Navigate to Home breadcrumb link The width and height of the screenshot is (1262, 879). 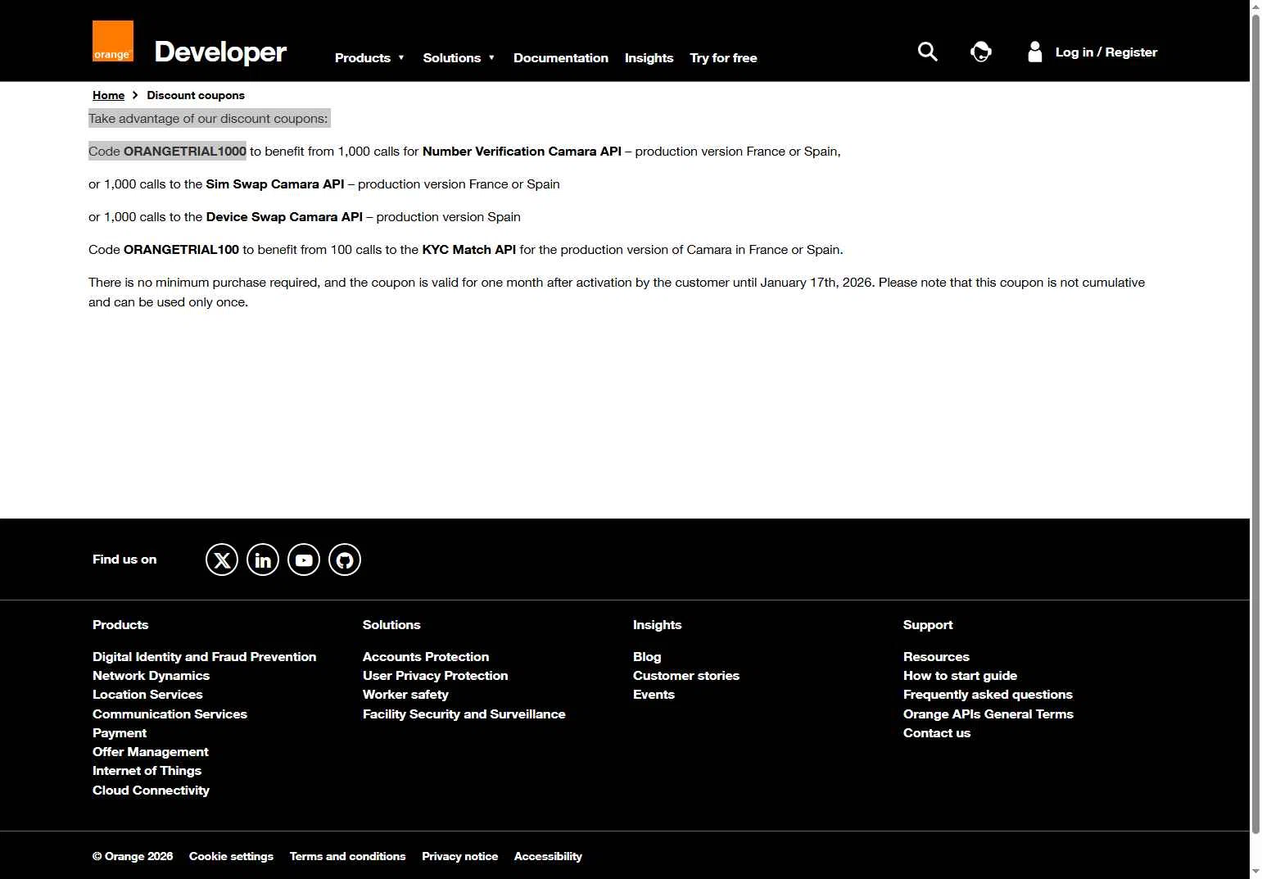point(108,95)
